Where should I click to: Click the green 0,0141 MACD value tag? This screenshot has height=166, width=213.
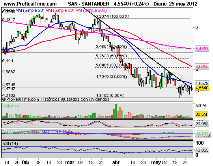[x=202, y=133]
